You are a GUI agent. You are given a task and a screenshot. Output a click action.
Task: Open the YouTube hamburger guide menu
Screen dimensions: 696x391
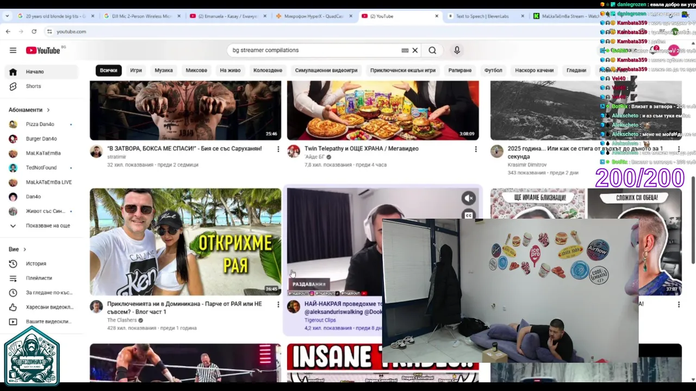(x=13, y=51)
